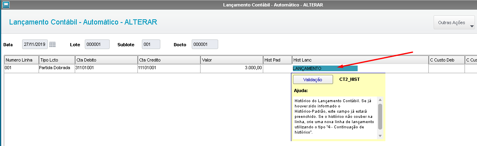Click the CT2_HIST field name label
Screen dimensions: 477x146
click(x=350, y=79)
